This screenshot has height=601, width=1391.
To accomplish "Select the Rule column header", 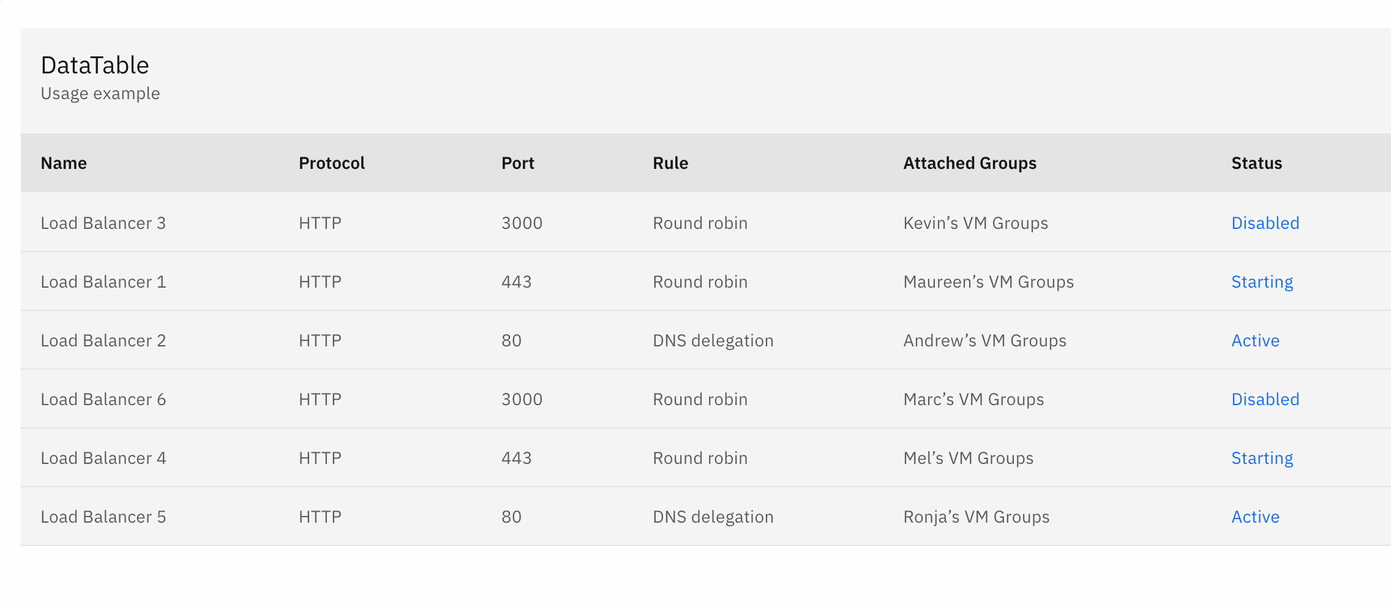I will tap(670, 163).
